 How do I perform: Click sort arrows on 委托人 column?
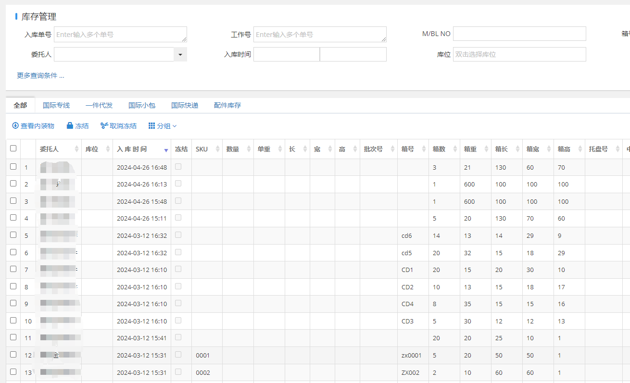(76, 149)
